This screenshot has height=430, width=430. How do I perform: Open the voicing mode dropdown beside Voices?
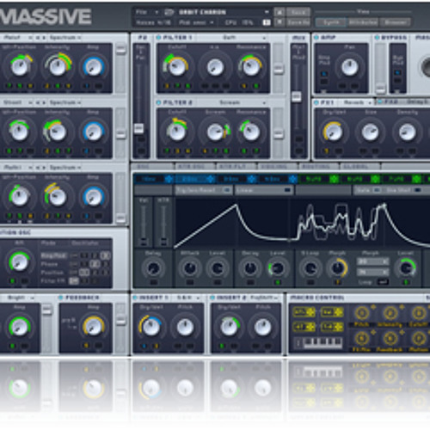(196, 22)
